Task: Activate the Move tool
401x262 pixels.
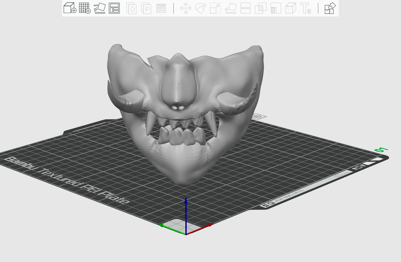Action: point(186,8)
